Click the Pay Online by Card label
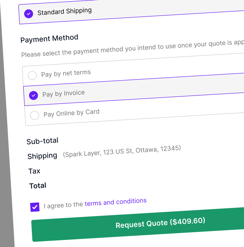 pos(71,113)
